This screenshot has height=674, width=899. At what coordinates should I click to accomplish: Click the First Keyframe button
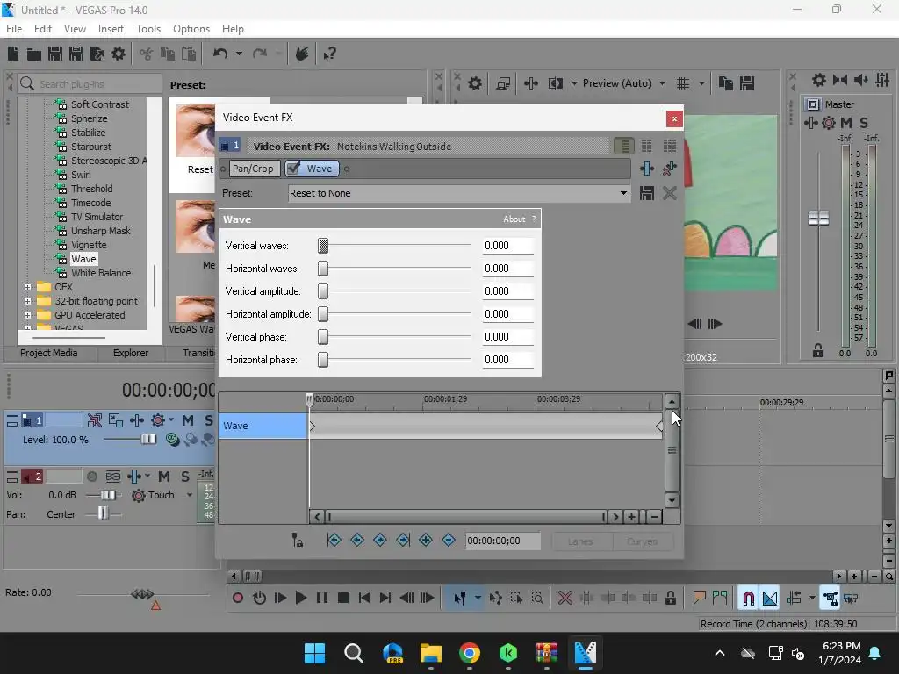point(334,540)
